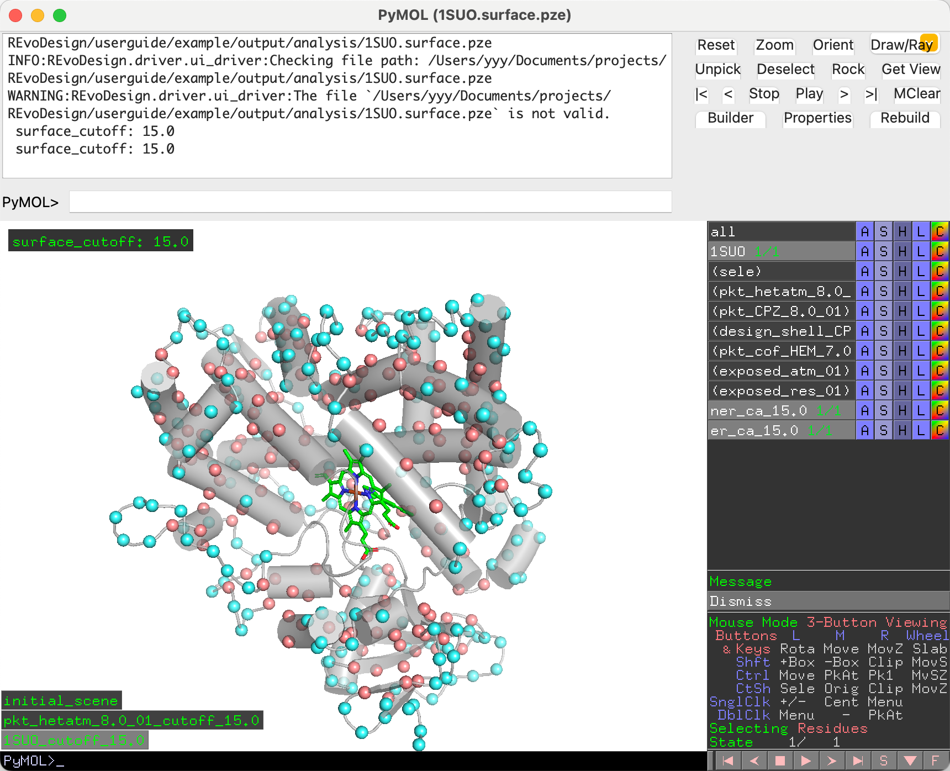Click step back one frame icon in bottom bar
This screenshot has height=771, width=950.
[754, 761]
